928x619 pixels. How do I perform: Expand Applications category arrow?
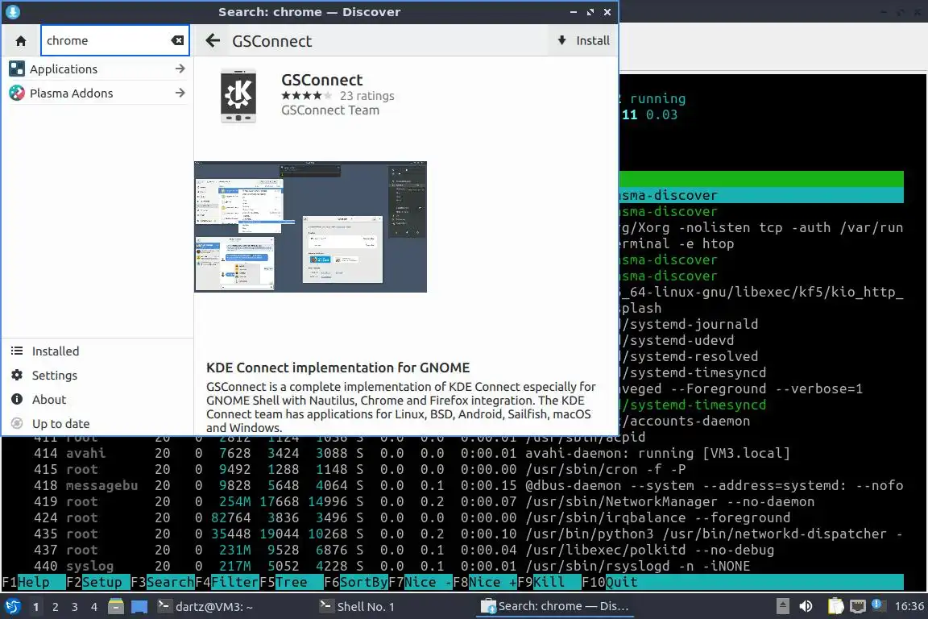coord(180,69)
